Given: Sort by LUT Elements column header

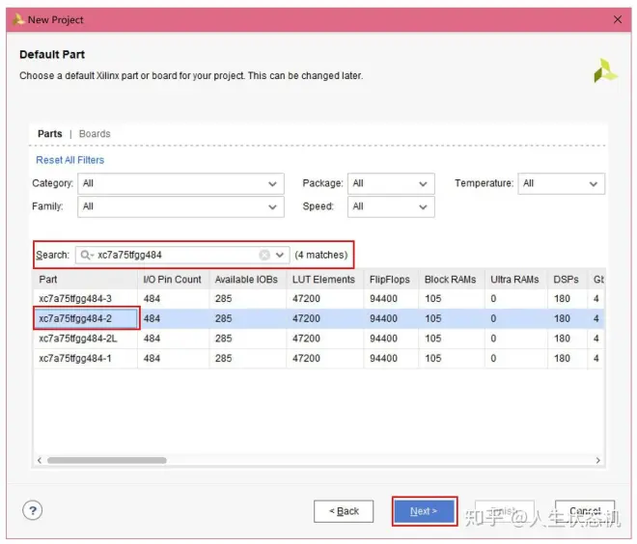Looking at the screenshot, I should click(x=325, y=280).
